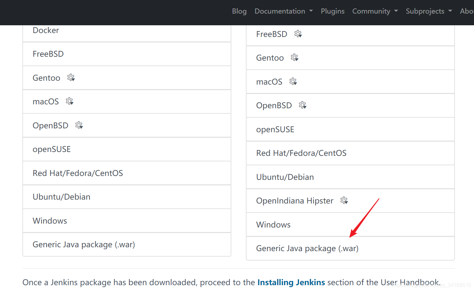Open the partially visible About menu
Viewport: 474px width, 291px height.
pos(467,11)
